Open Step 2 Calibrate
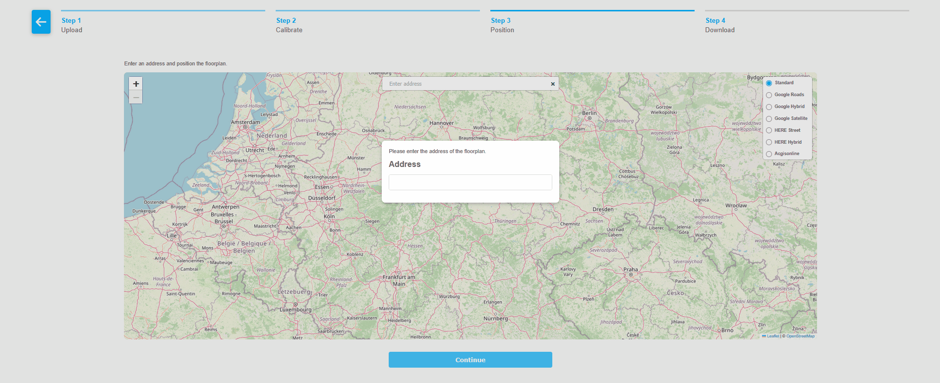940x383 pixels. coord(289,25)
